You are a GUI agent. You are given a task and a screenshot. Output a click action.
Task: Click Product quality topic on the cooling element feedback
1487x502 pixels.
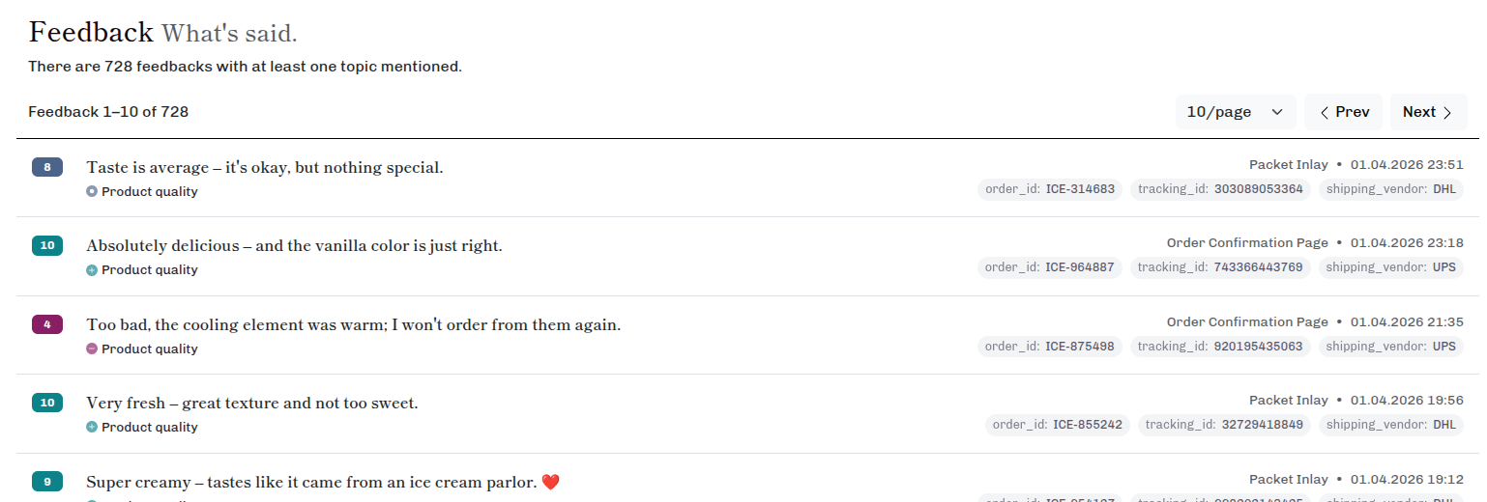tap(149, 349)
